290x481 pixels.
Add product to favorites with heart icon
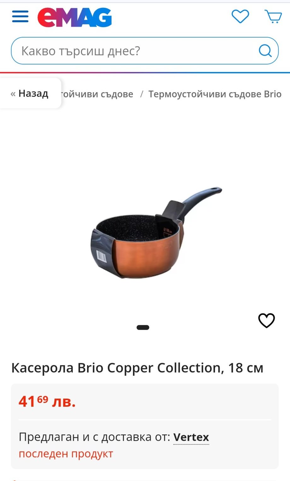(x=267, y=321)
